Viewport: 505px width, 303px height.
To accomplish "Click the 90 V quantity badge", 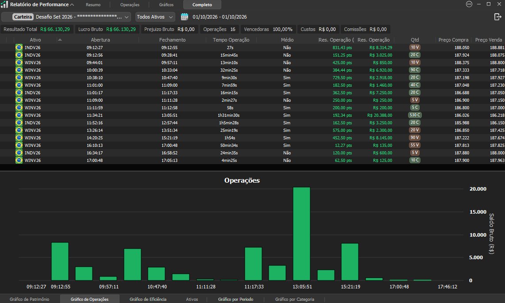I will [415, 138].
